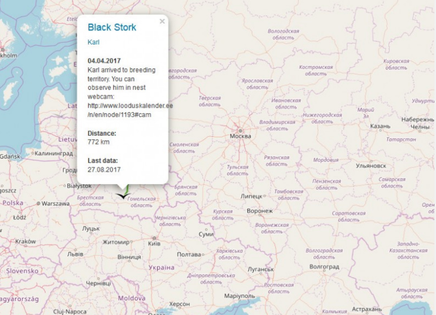
Task: Click the Ульяновск city label on map
Action: coord(371,166)
